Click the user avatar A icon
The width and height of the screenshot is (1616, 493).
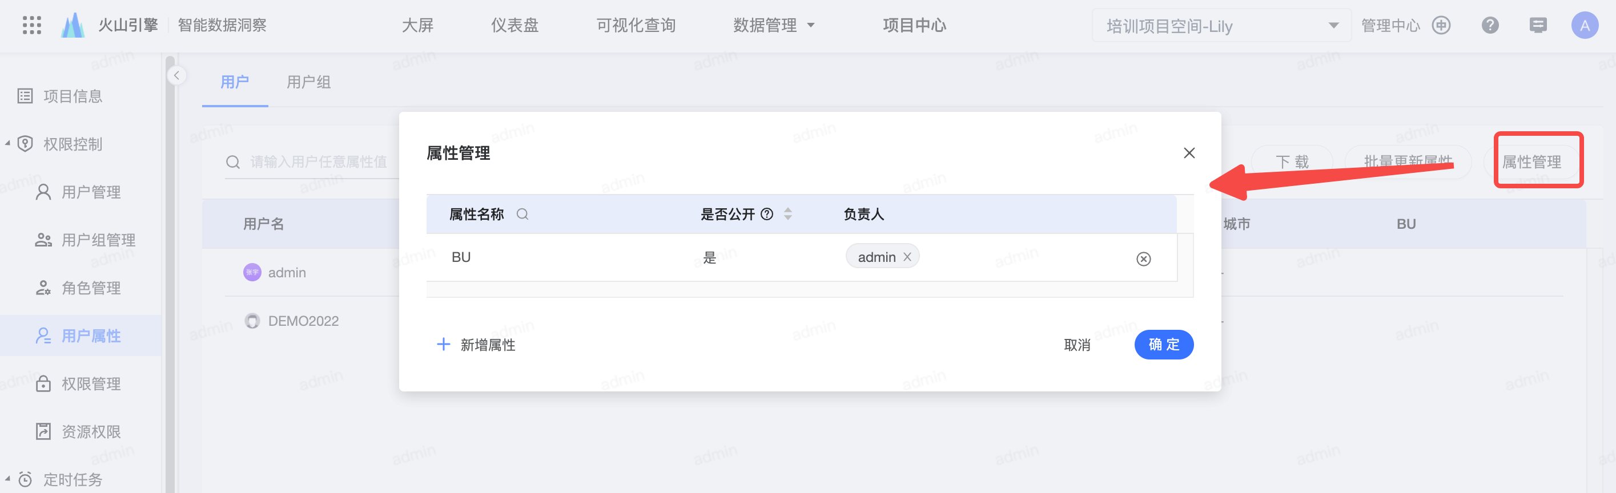[1584, 26]
